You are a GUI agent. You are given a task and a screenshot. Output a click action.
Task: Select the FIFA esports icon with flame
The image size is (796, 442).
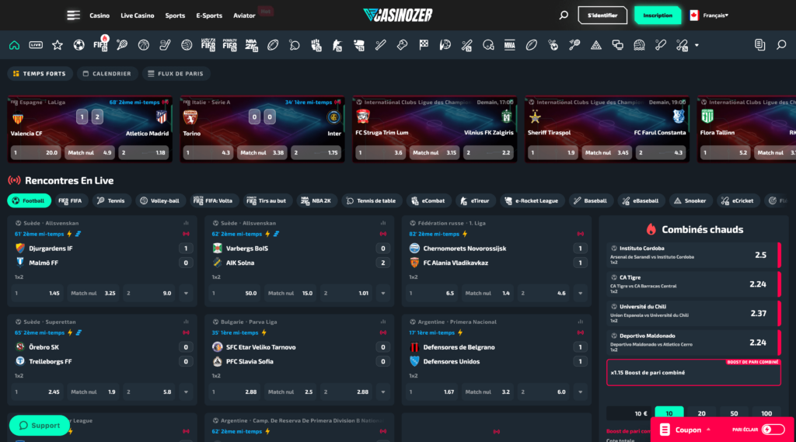100,44
